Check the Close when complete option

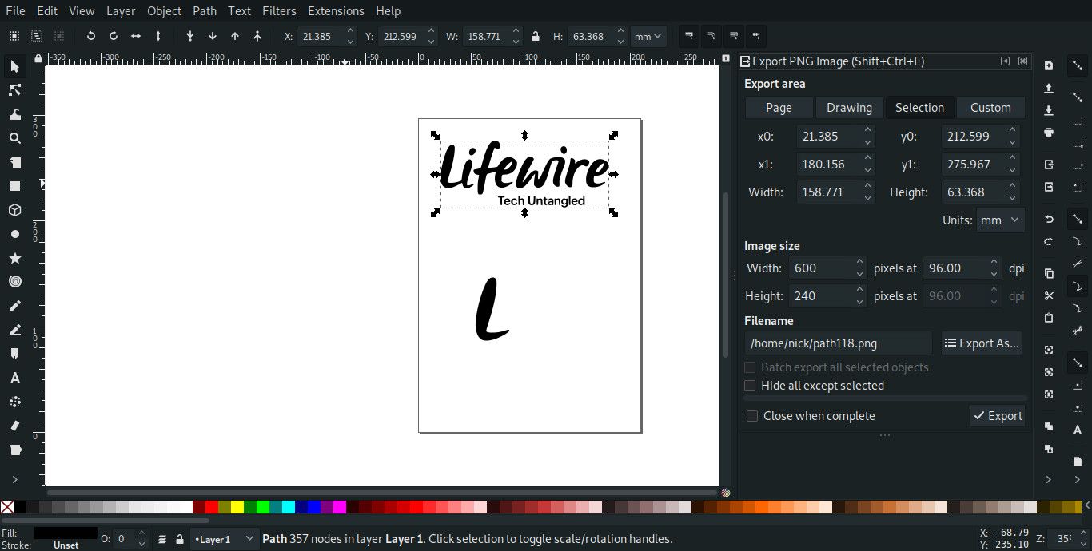(752, 415)
